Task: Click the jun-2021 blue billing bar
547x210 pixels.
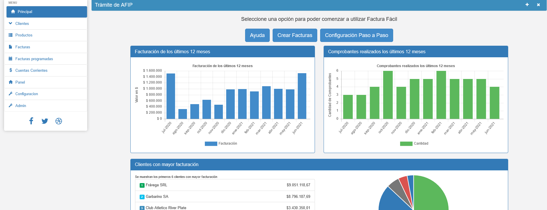Action: [x=302, y=96]
